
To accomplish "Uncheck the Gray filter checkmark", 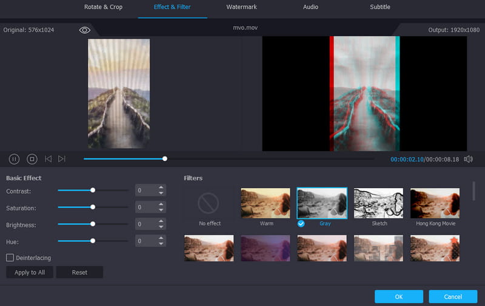I will [x=301, y=224].
